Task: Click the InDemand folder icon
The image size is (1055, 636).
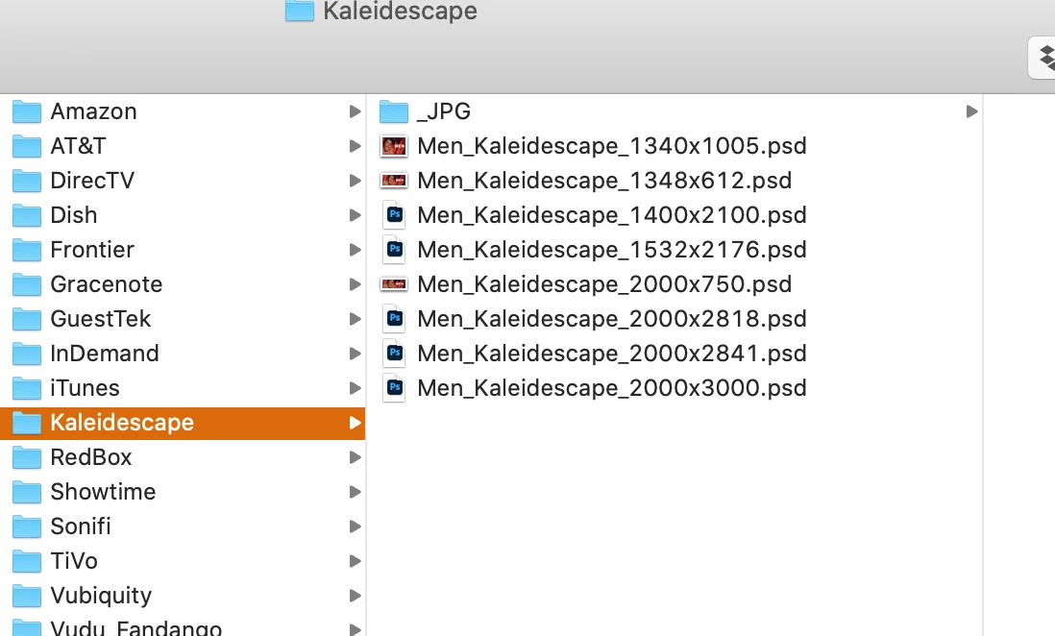Action: click(x=27, y=354)
